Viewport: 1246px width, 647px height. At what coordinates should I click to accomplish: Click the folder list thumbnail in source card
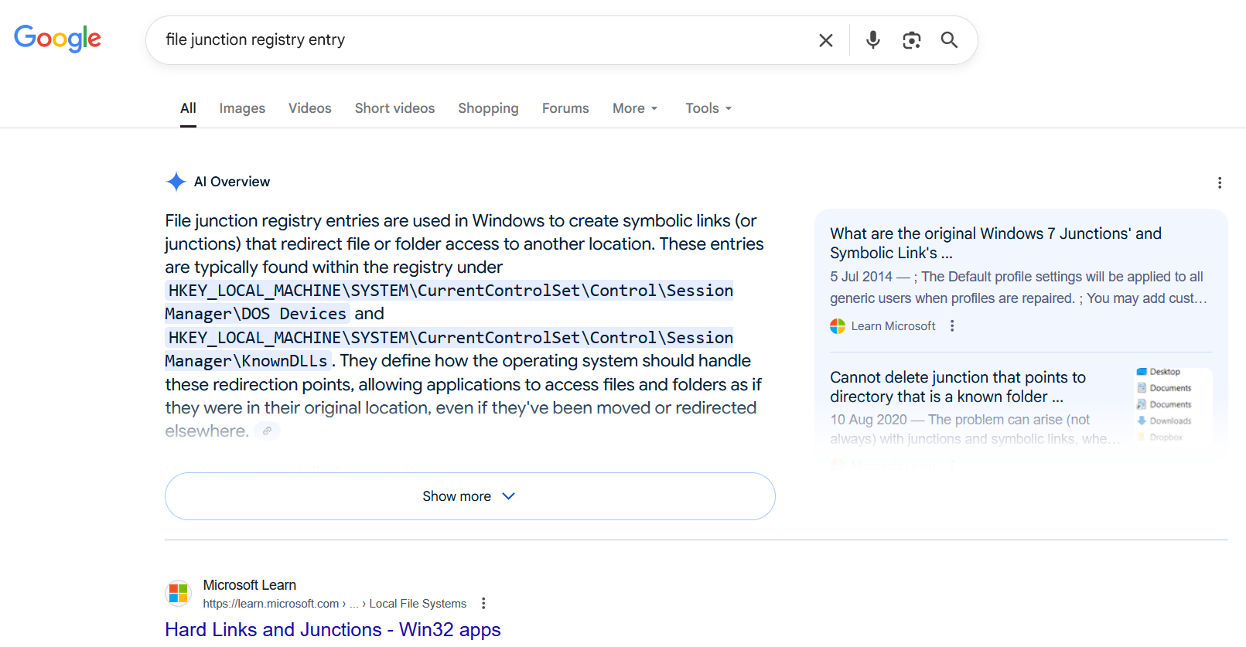[1173, 405]
